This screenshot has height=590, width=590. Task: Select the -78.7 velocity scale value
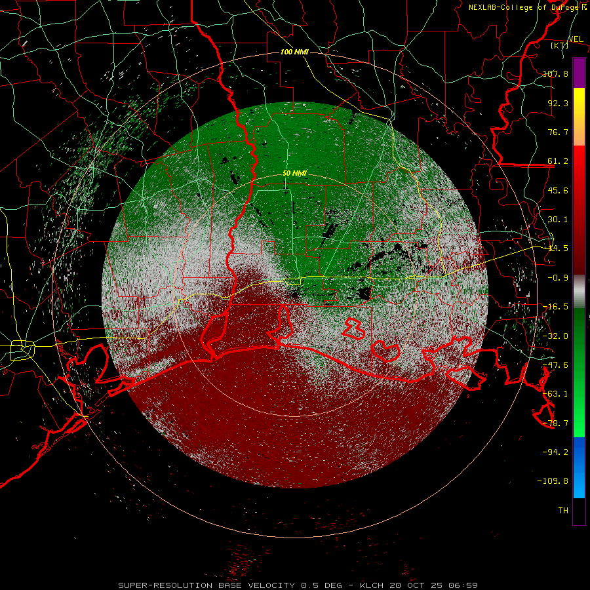[555, 423]
